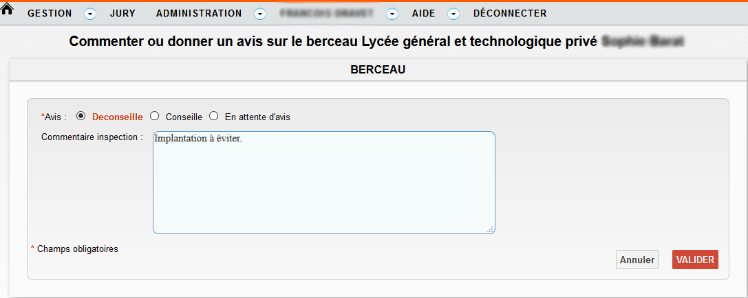Click the text area resize handle
Screen dimensions: 748x298
coord(491,229)
